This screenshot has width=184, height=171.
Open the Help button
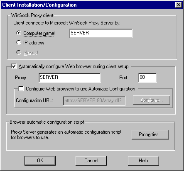tap(143, 161)
